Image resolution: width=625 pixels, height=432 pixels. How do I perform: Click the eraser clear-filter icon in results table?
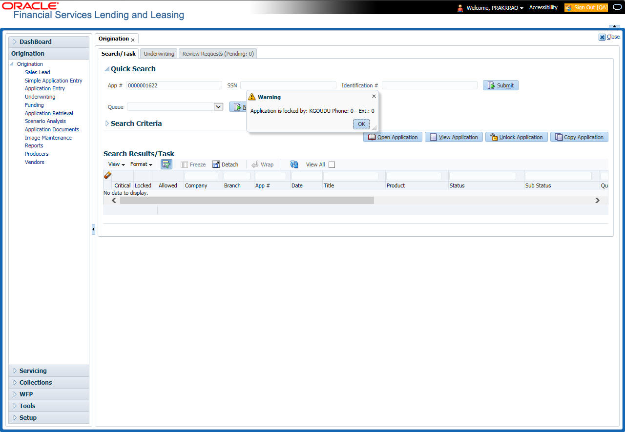click(x=107, y=175)
